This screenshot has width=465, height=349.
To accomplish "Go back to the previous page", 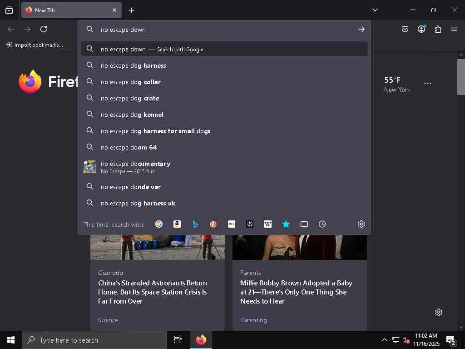I will [x=11, y=29].
